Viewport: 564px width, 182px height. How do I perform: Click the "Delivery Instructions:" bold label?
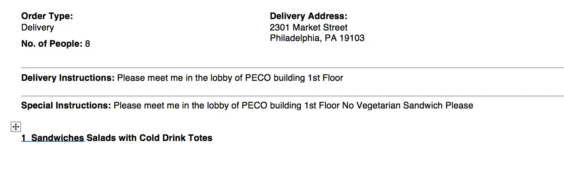68,78
